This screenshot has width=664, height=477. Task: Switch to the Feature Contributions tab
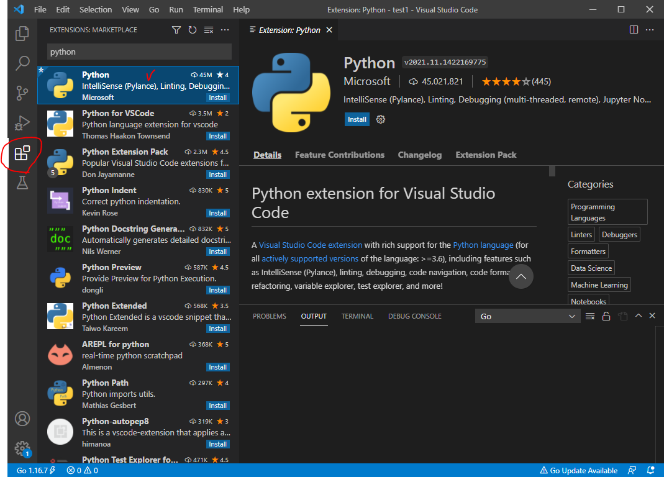[x=340, y=155]
